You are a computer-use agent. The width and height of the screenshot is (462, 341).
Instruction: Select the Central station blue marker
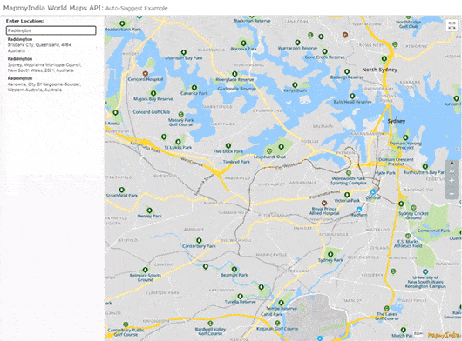coord(373,192)
